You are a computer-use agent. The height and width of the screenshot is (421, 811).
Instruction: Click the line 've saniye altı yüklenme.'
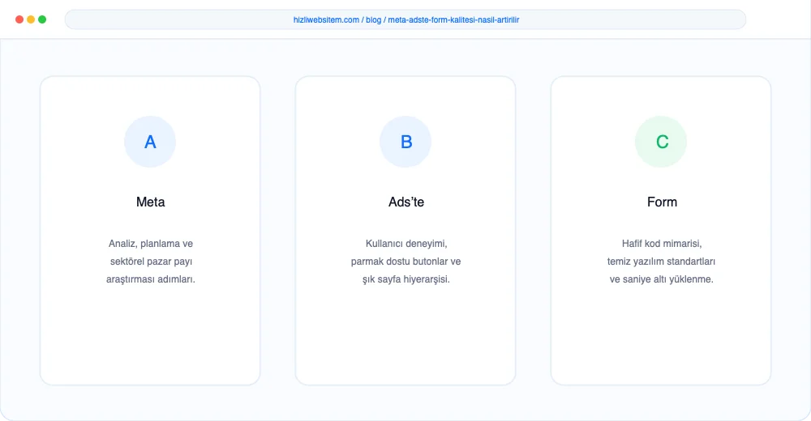click(661, 279)
